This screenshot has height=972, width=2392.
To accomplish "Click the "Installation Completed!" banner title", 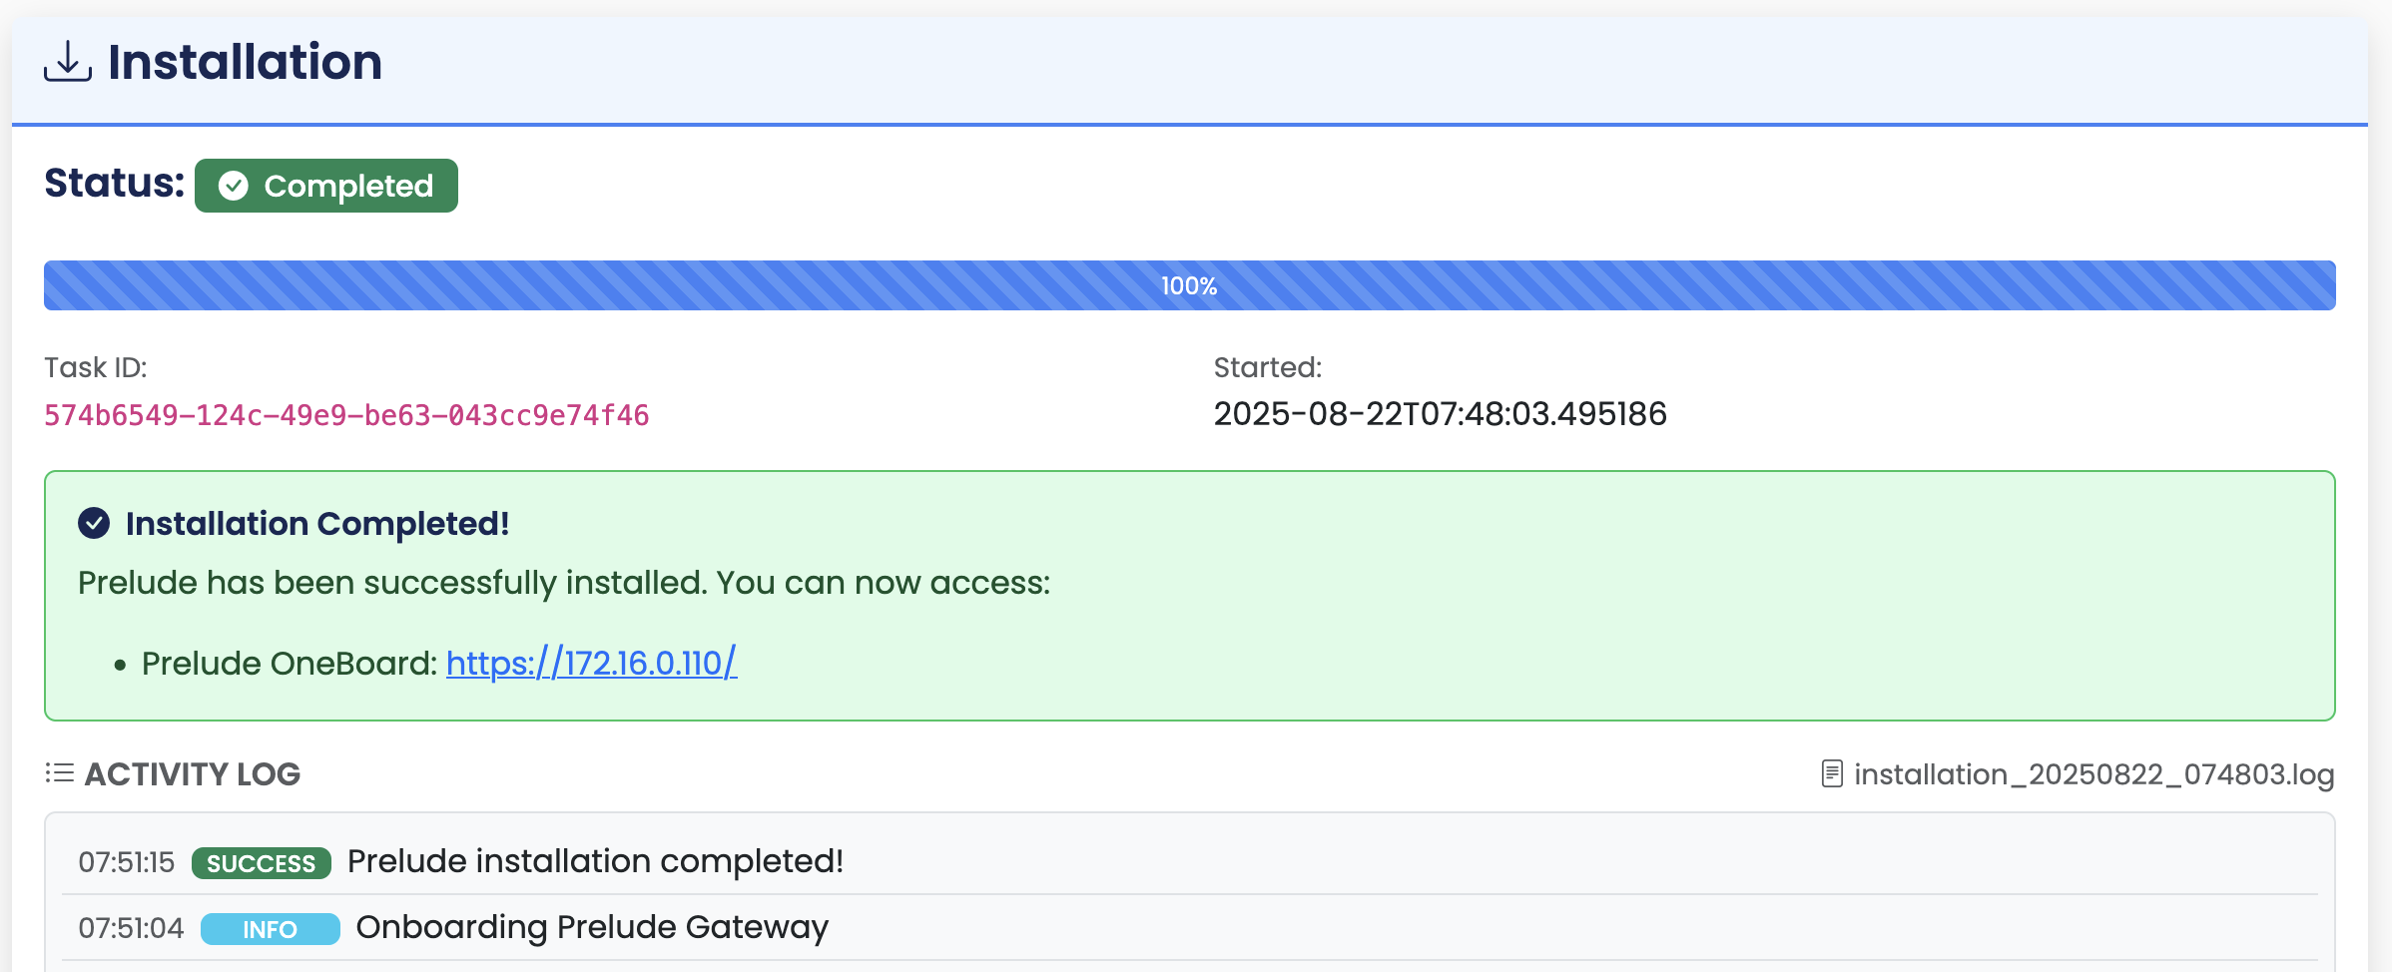I will 317,523.
